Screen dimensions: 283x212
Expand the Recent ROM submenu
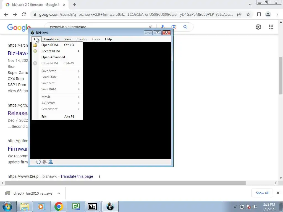[57, 51]
